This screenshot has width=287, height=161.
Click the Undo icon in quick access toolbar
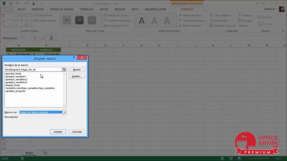pyautogui.click(x=17, y=3)
